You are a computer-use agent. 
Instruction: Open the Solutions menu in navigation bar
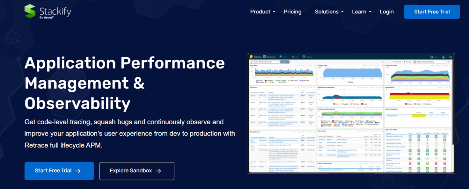coord(327,12)
